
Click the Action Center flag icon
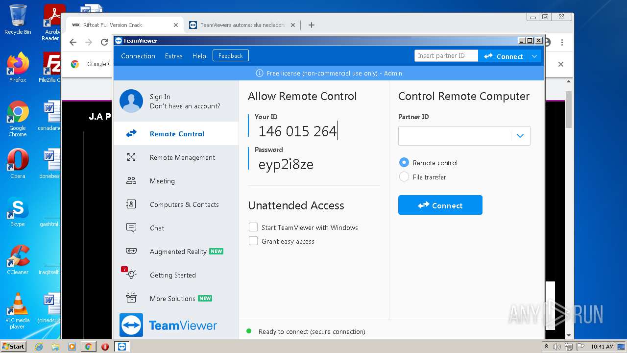tap(580, 347)
